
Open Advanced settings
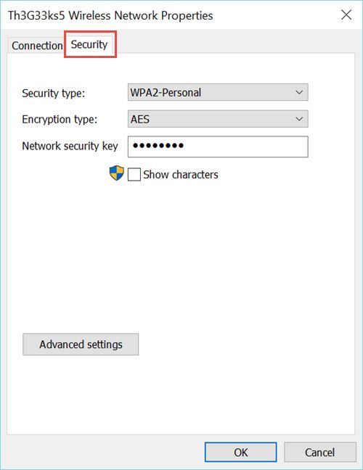(81, 345)
